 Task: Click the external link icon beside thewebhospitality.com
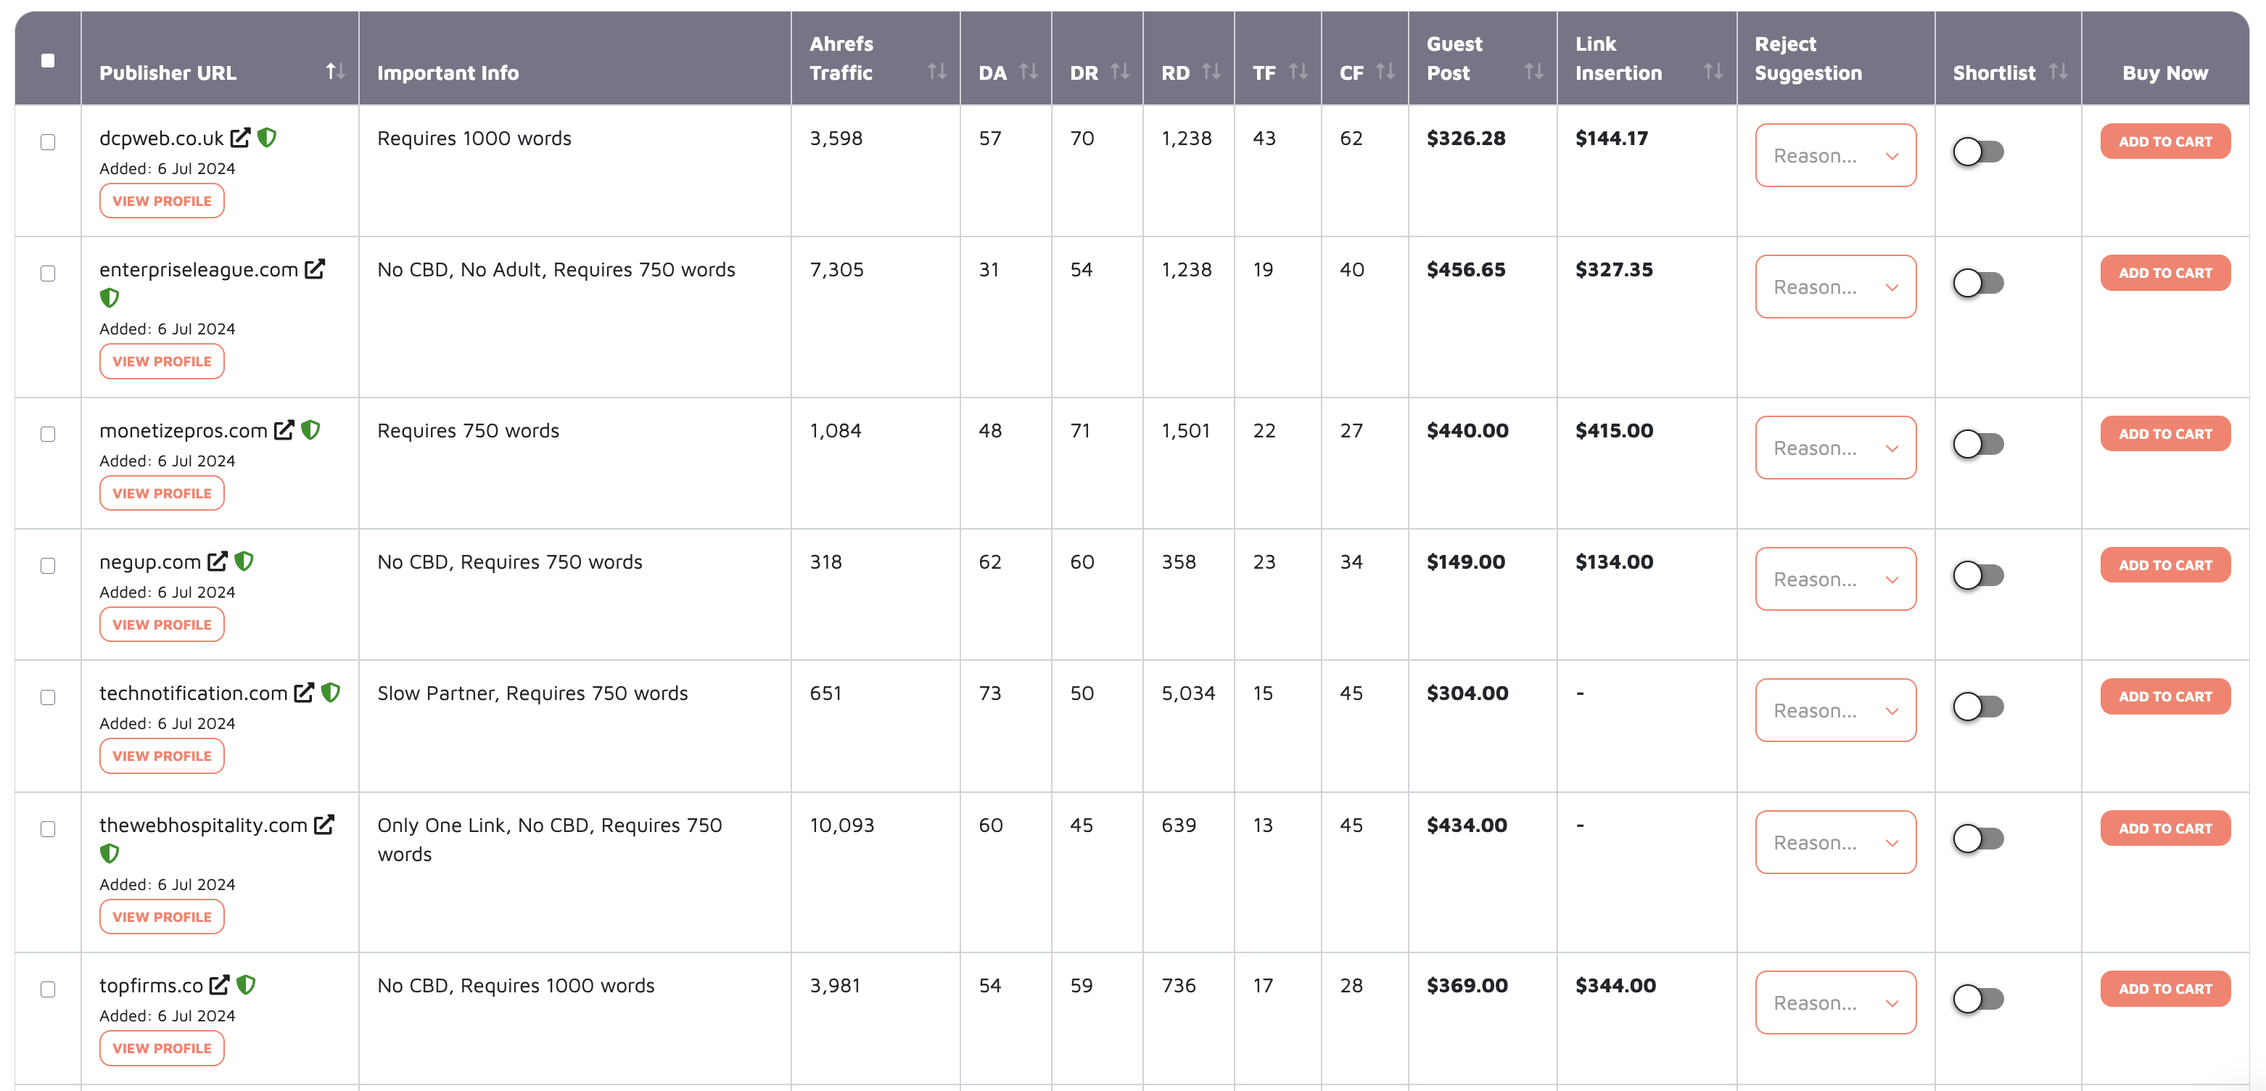(323, 824)
